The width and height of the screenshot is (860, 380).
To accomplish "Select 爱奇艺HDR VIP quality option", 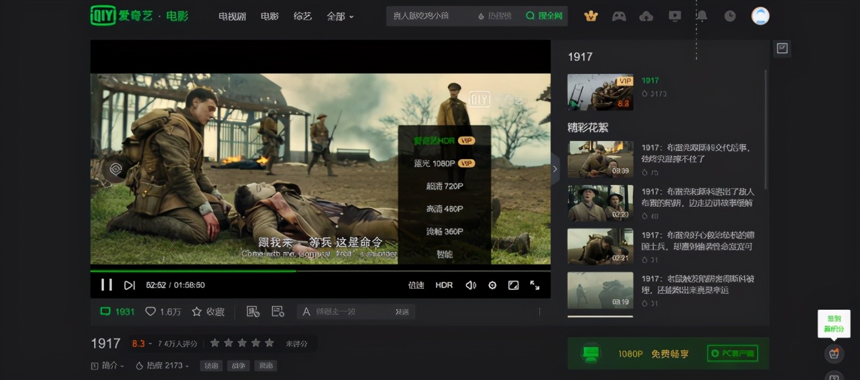I will [x=444, y=140].
